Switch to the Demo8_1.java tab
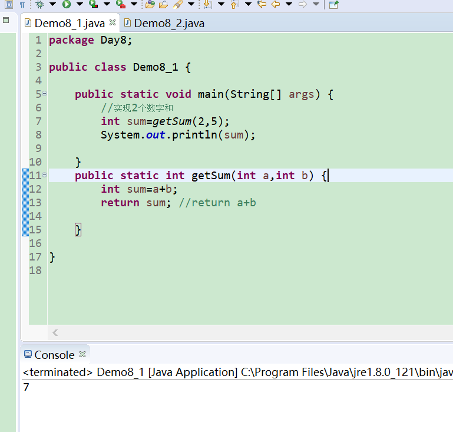Viewport: 453px width, 432px height. (x=70, y=23)
